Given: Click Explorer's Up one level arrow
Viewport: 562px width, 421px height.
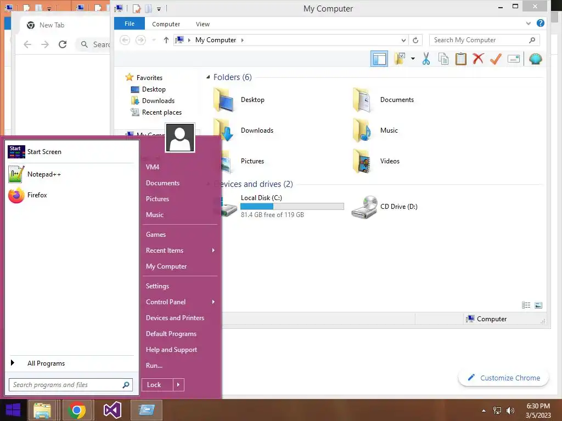Looking at the screenshot, I should [166, 40].
